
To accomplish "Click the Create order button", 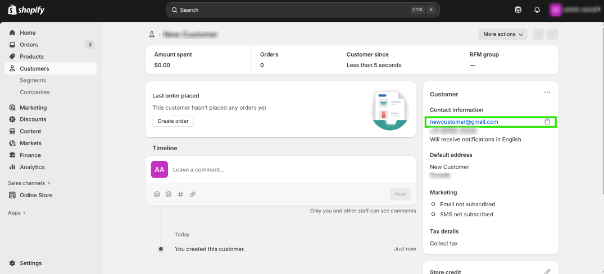I will tap(173, 121).
